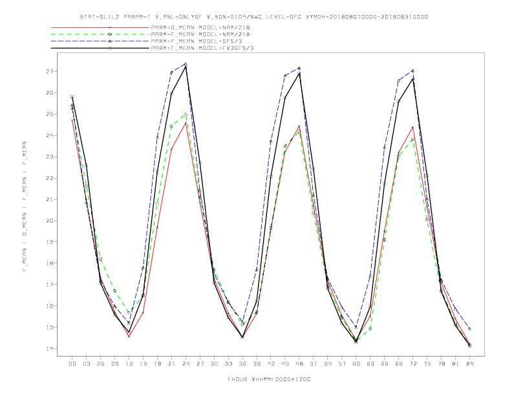
Task: Click the x-axis label FHOUR VHHMM:0000>1200
Action: click(269, 379)
